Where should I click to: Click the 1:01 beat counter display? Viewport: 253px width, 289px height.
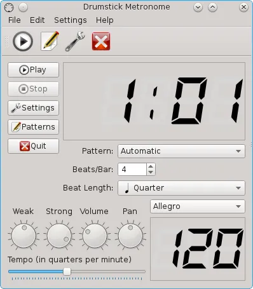click(x=154, y=101)
